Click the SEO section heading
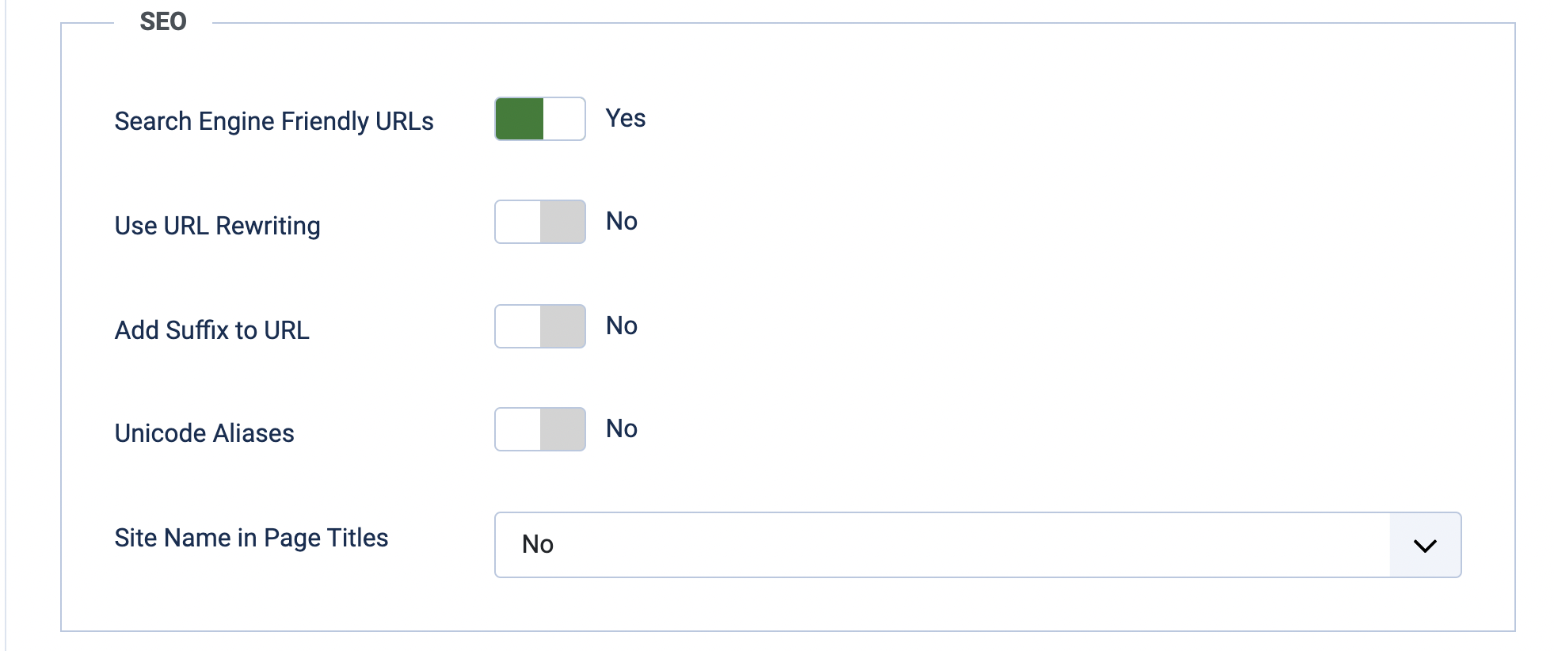Viewport: 1554px width, 651px height. tap(163, 21)
